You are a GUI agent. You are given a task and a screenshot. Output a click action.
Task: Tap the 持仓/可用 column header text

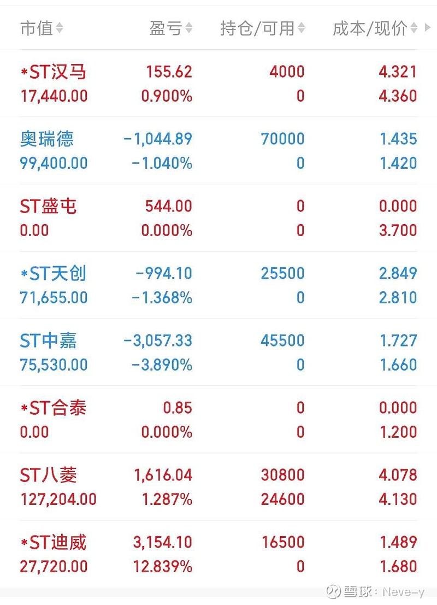tap(258, 28)
